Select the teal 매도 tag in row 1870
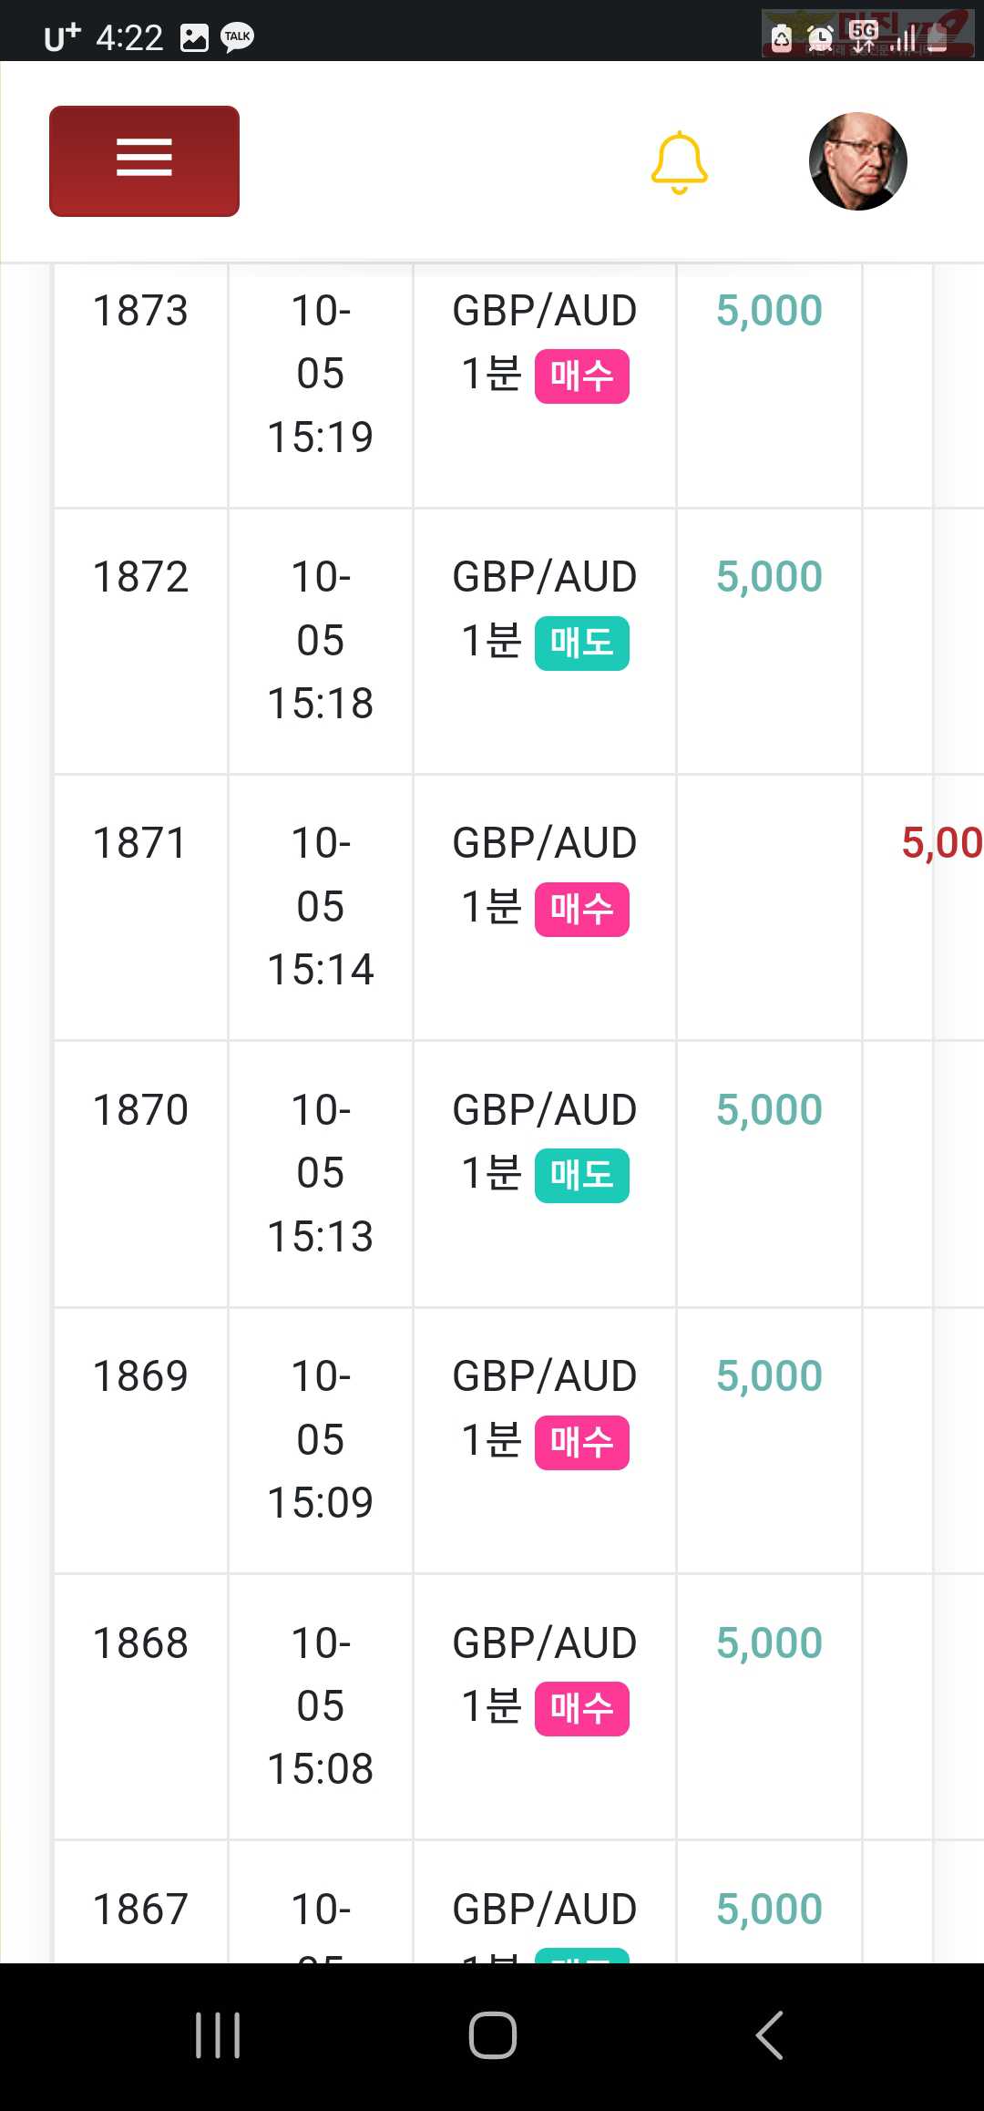The height and width of the screenshot is (2111, 984). point(582,1176)
